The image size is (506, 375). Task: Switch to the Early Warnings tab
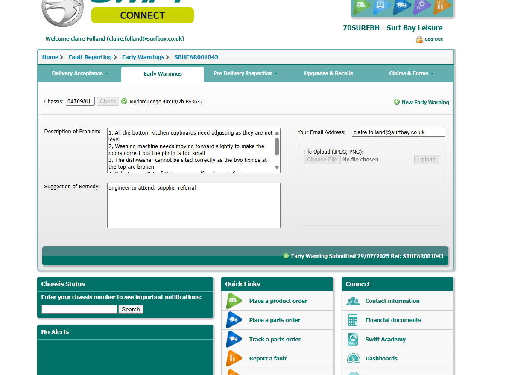click(x=163, y=74)
